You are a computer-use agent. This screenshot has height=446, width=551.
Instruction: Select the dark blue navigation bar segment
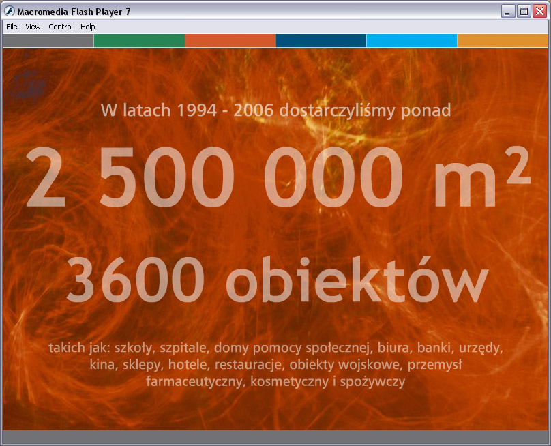(321, 41)
